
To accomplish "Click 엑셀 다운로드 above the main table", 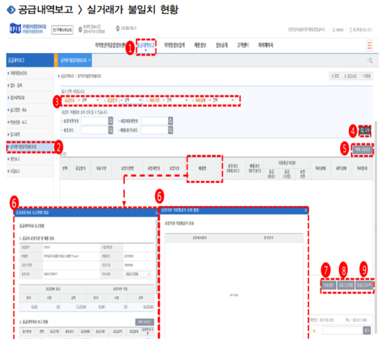I will pos(363,149).
